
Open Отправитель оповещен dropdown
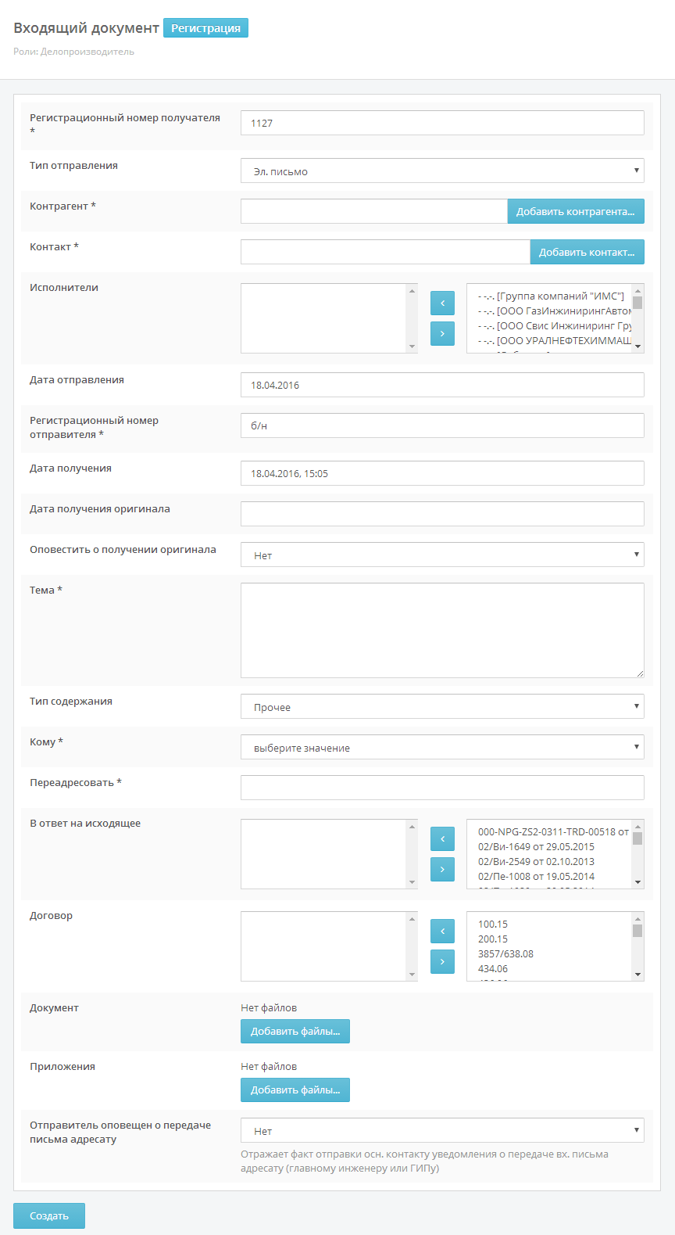442,1130
